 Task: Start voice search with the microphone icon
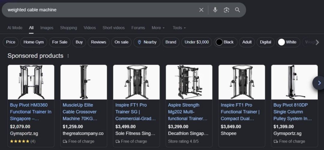[215, 10]
